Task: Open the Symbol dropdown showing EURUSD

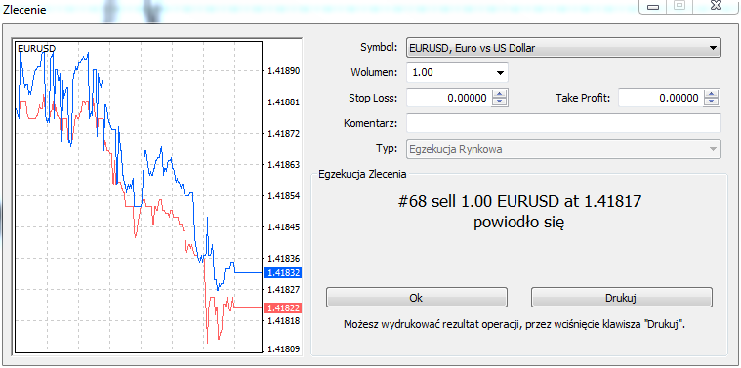Action: pos(563,48)
